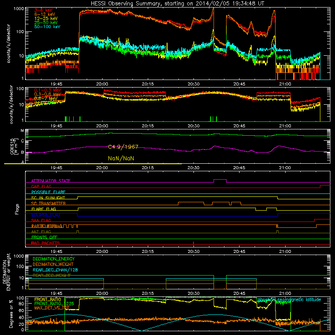Click counts/s/detector axis title of MeV panel
The width and height of the screenshot is (335, 335).
point(11,104)
